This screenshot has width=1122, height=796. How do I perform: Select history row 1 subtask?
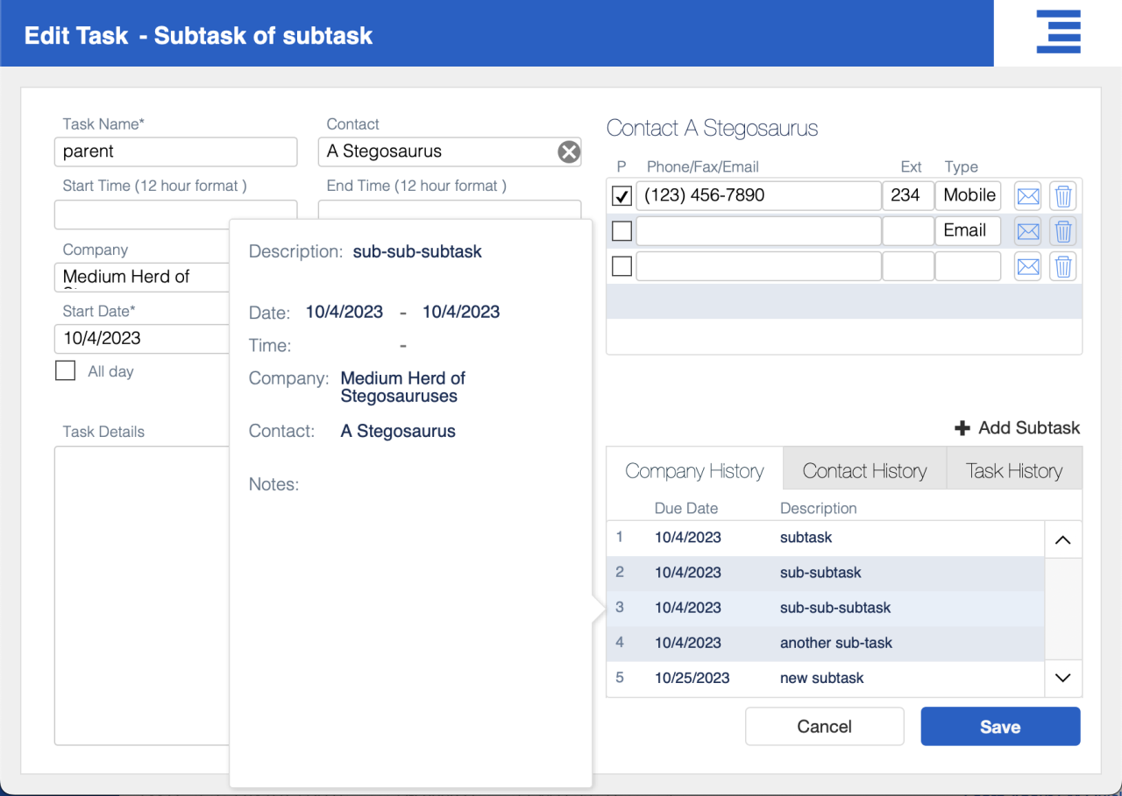click(825, 538)
